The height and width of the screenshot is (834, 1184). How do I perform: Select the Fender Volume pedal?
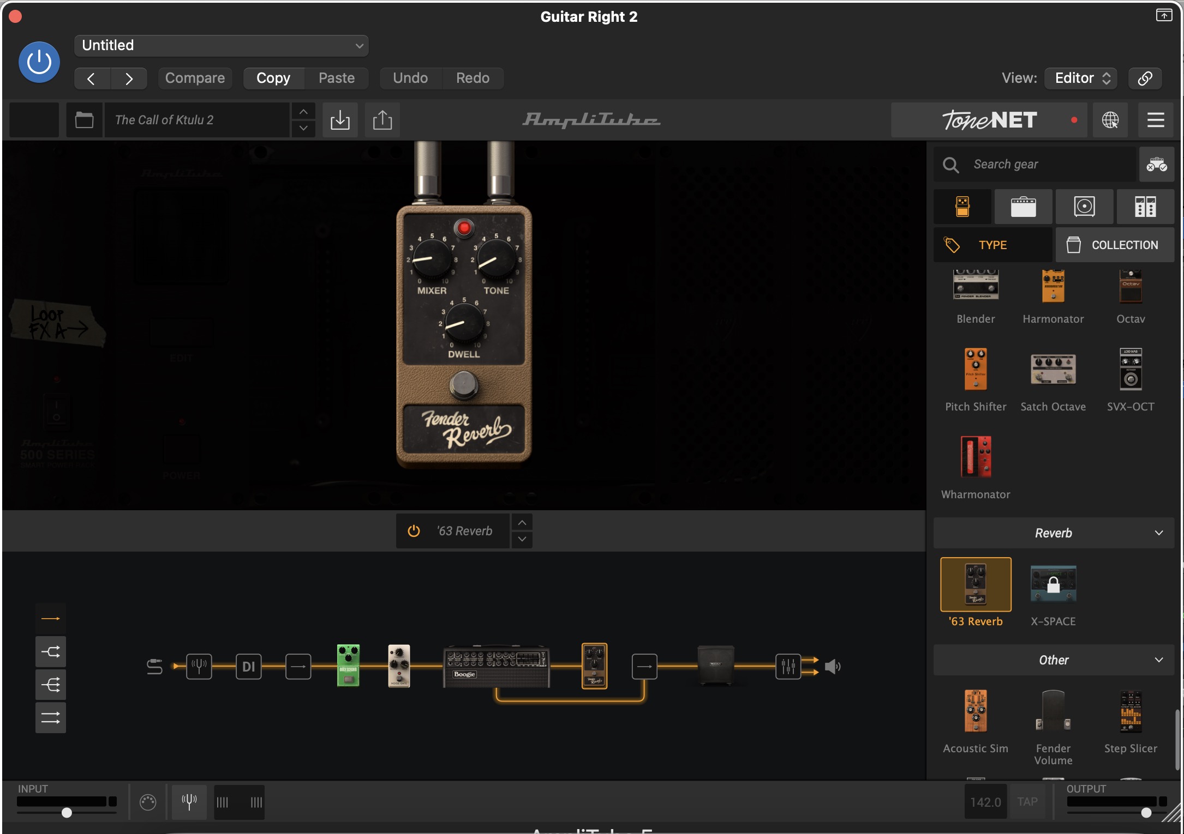pos(1053,727)
